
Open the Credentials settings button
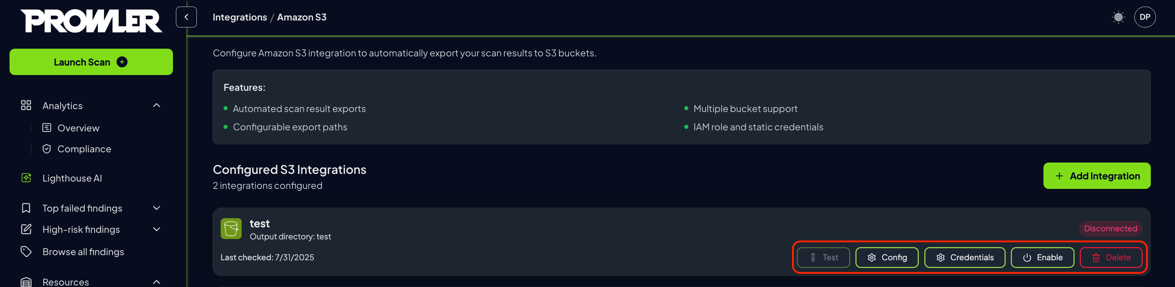coord(964,258)
